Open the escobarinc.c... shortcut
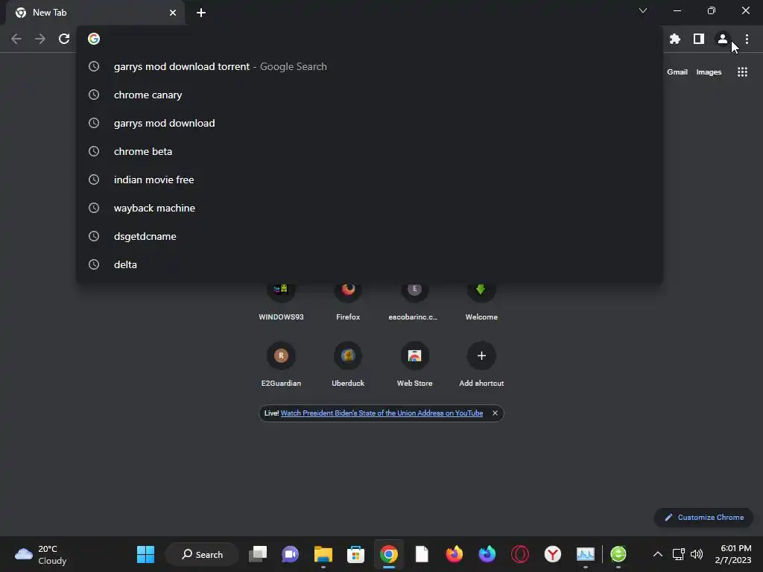The image size is (763, 572). coord(414,302)
